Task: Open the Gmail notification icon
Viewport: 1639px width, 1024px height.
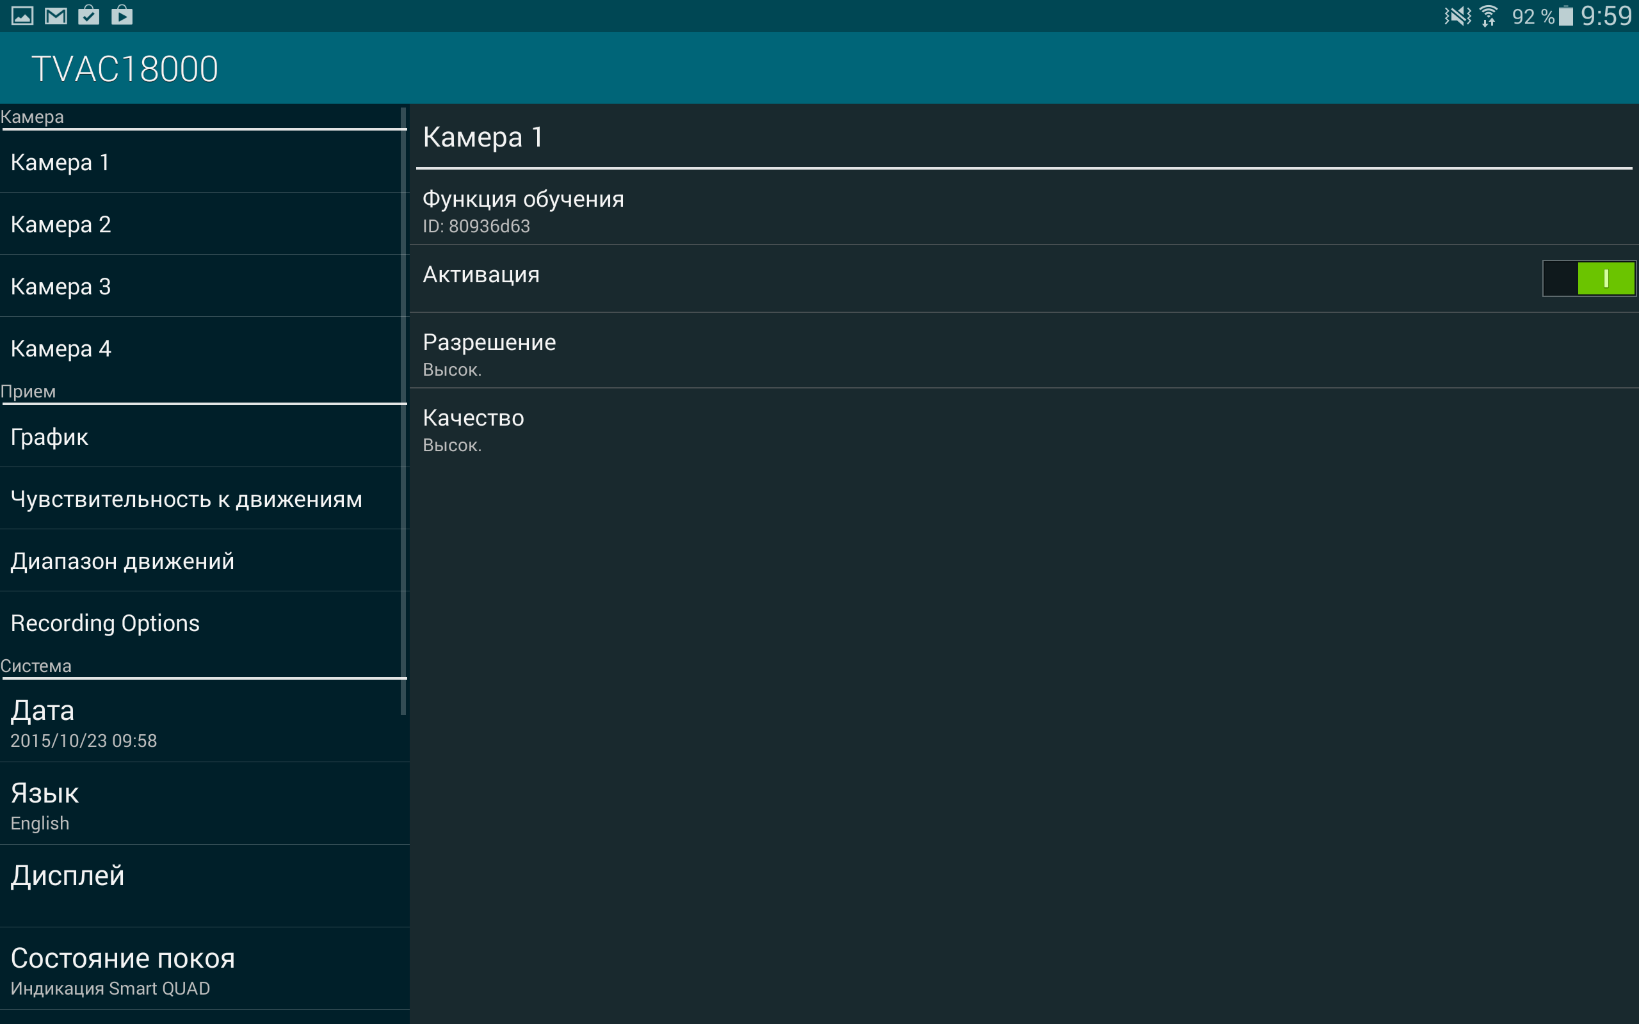Action: point(56,15)
